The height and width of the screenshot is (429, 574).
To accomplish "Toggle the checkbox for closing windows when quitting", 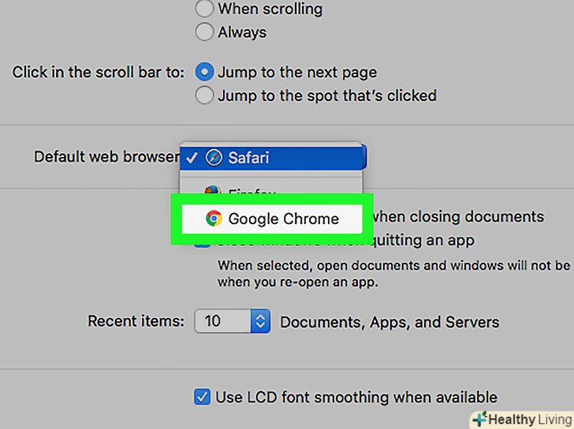I will tap(203, 242).
